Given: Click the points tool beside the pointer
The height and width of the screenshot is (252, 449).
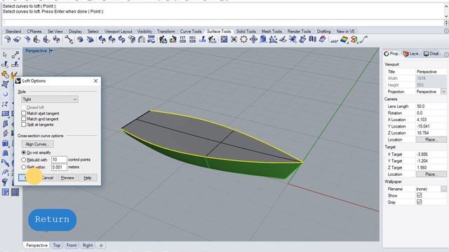Looking at the screenshot, I should pos(15,55).
